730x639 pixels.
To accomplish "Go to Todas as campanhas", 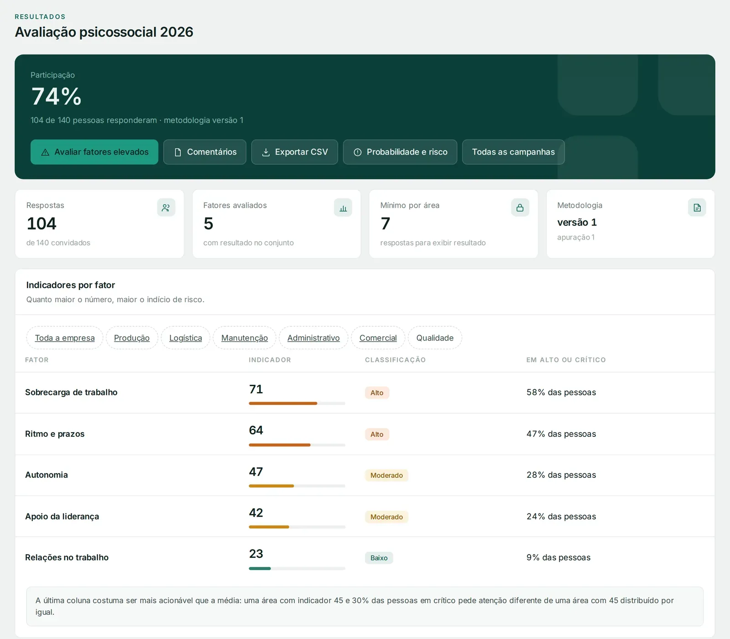I will point(513,152).
